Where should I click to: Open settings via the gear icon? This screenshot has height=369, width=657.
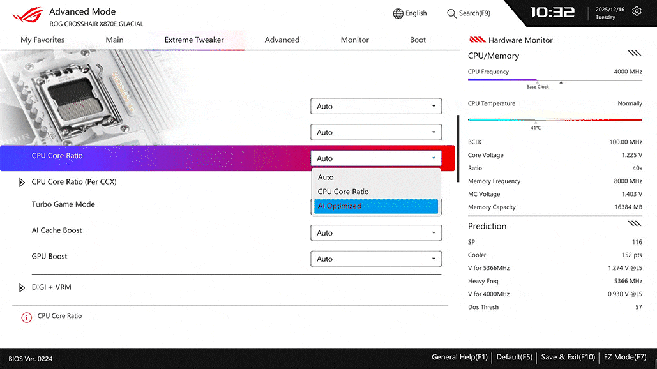pyautogui.click(x=637, y=11)
